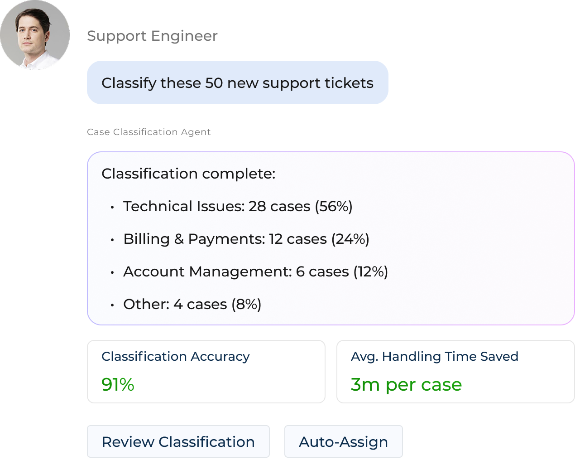Select the 'Other: 4 cases' entry
575x465 pixels.
(175, 304)
